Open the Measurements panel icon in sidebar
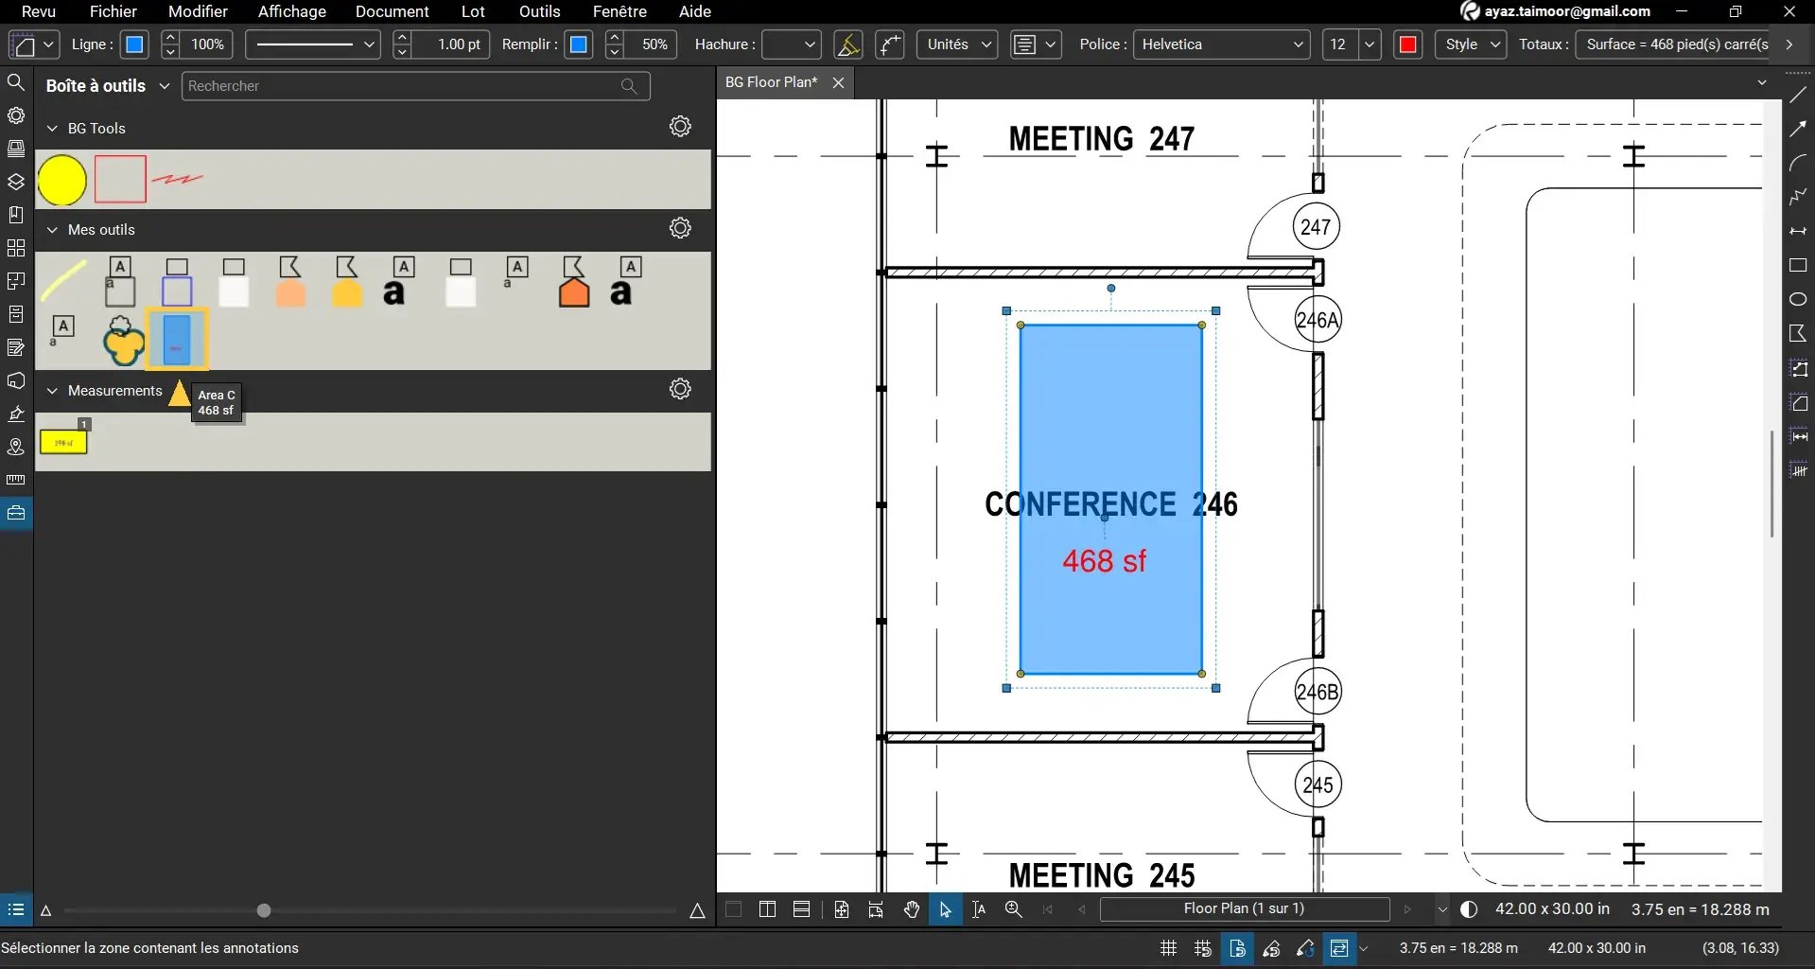The image size is (1815, 969). pyautogui.click(x=16, y=480)
